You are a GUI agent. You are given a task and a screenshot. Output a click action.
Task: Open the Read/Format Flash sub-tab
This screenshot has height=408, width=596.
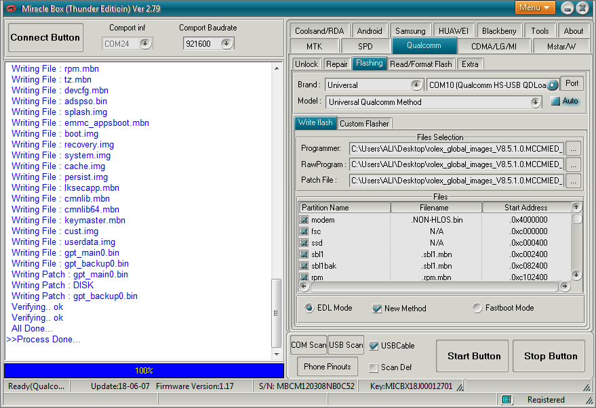421,64
